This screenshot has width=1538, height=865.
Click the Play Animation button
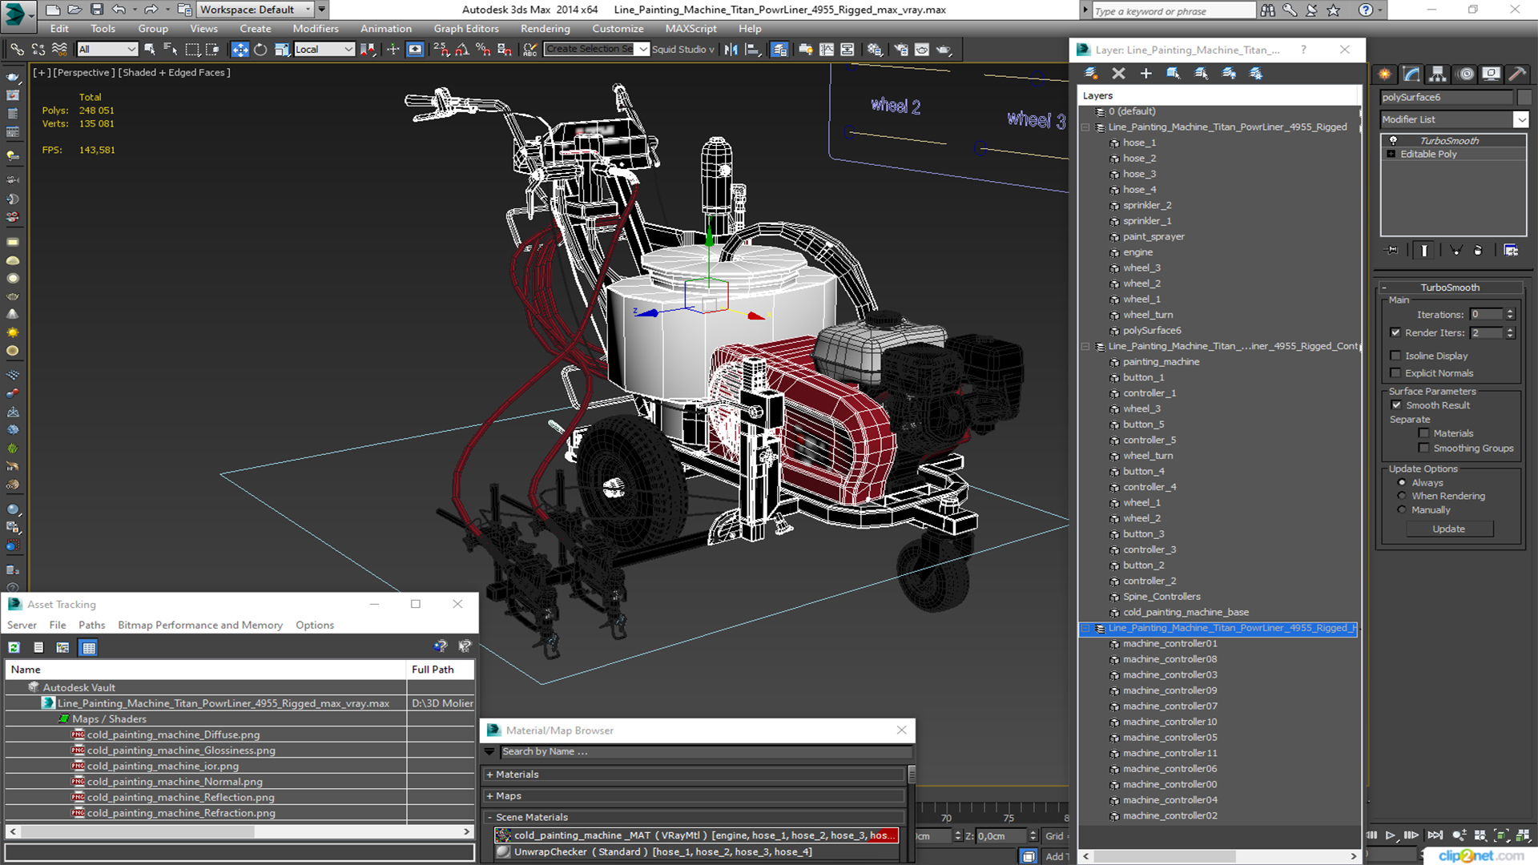pos(1391,835)
